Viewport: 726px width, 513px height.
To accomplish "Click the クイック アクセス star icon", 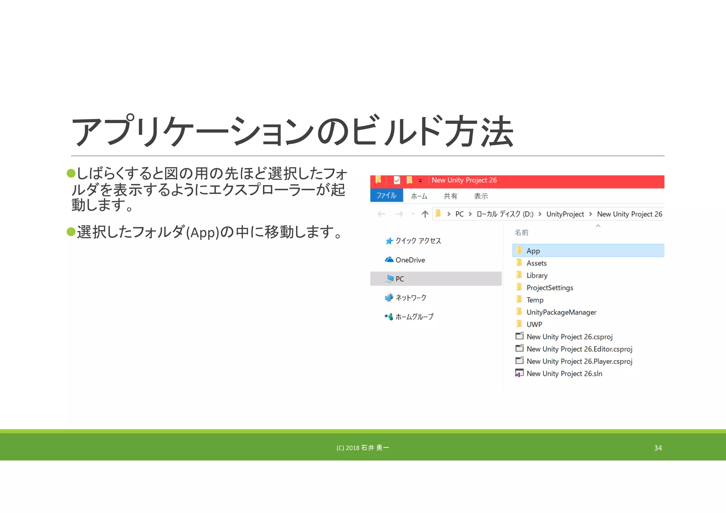I will point(389,241).
